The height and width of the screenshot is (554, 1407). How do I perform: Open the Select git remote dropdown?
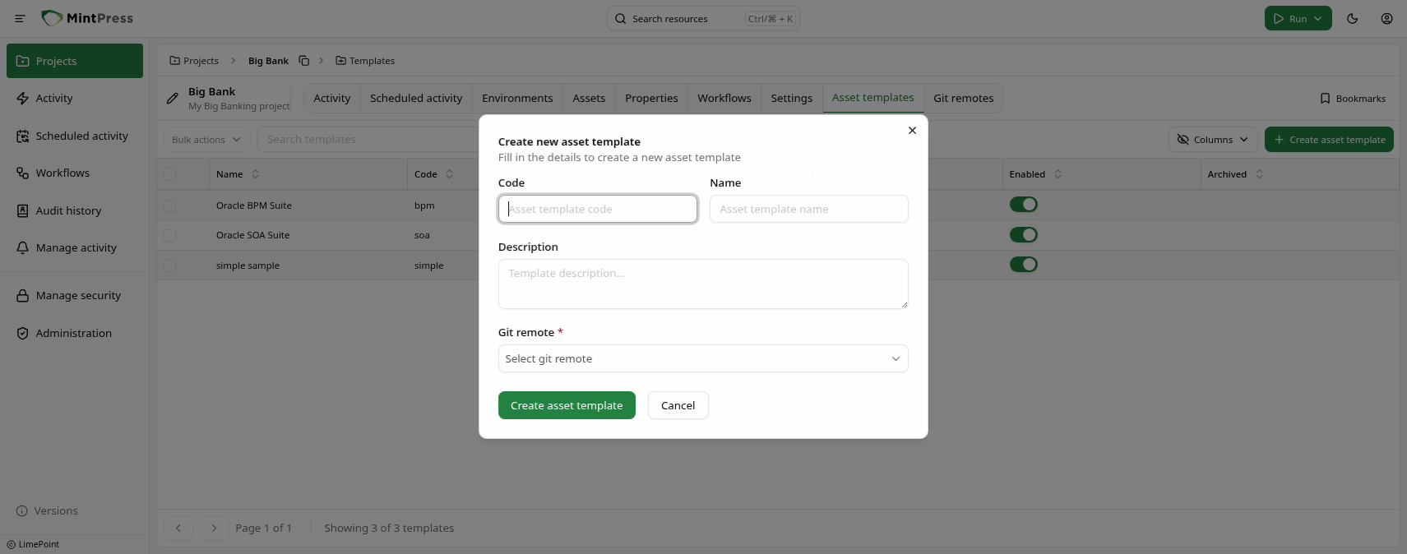(x=703, y=358)
